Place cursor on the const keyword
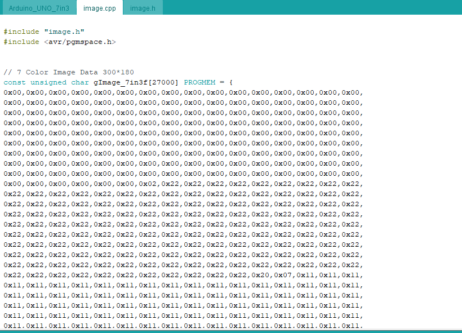The image size is (462, 333). (x=14, y=82)
